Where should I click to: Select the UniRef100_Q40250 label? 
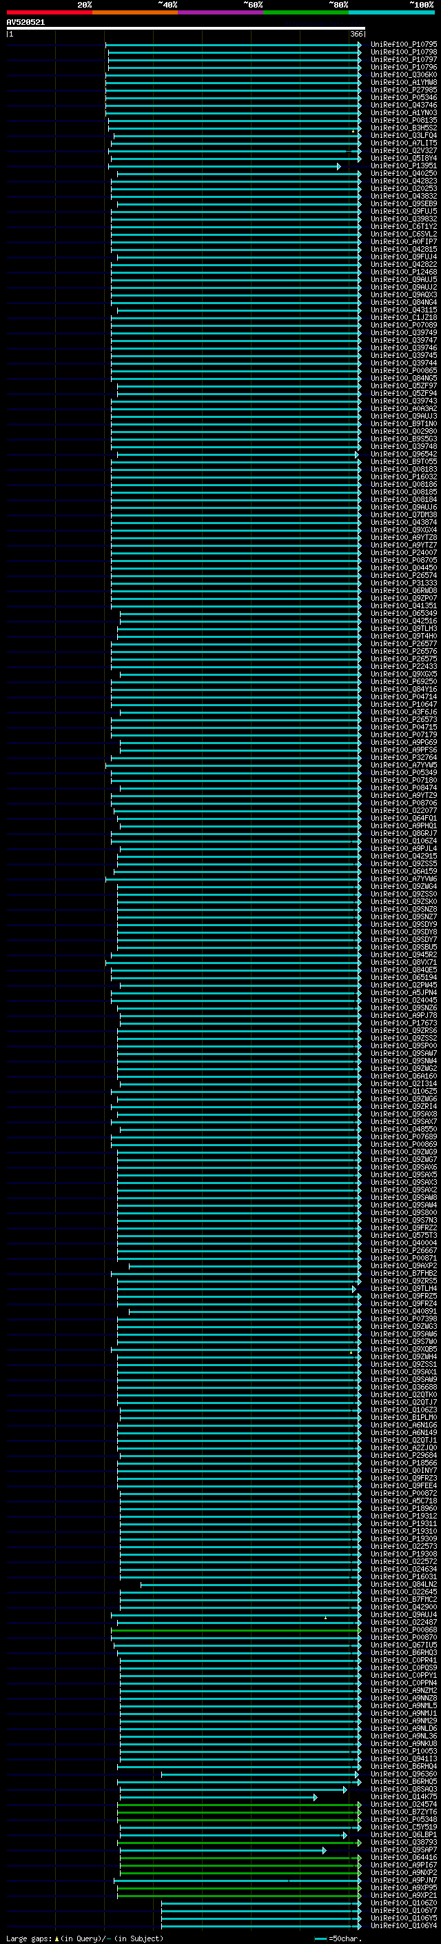(x=403, y=174)
